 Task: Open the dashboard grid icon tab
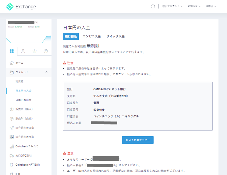[12, 51]
